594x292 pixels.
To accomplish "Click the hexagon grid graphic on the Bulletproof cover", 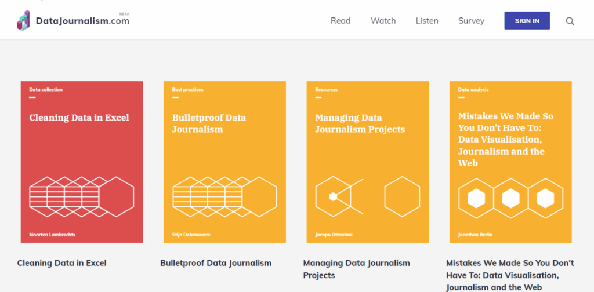I will click(x=224, y=193).
